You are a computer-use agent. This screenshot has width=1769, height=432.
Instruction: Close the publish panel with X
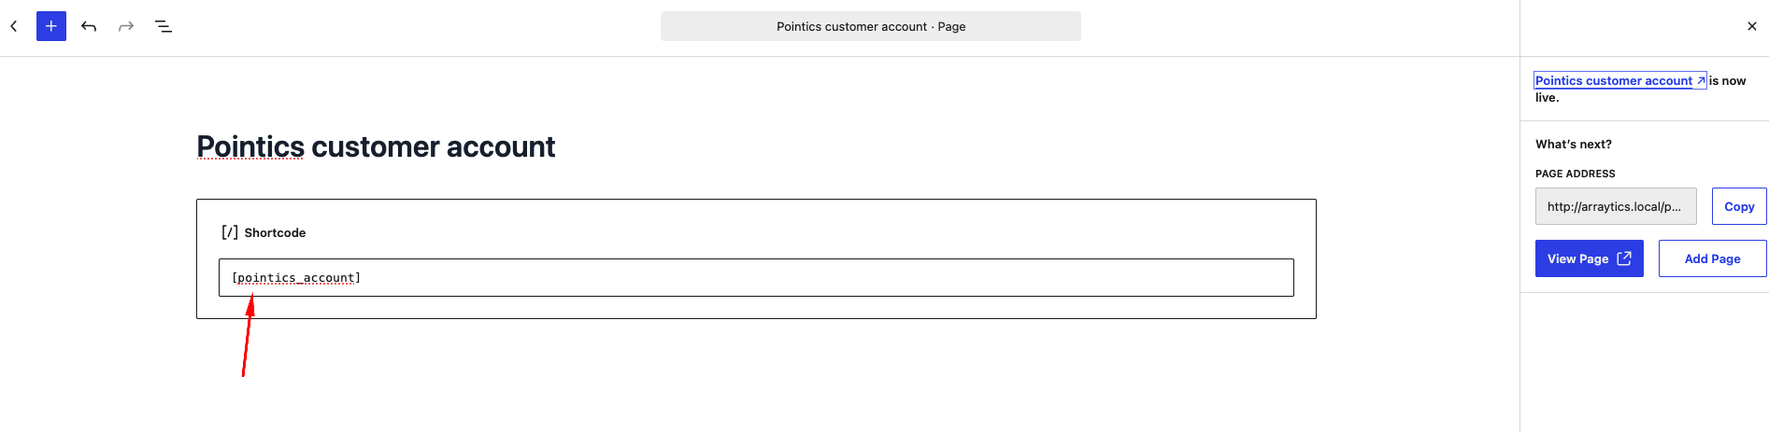point(1752,26)
